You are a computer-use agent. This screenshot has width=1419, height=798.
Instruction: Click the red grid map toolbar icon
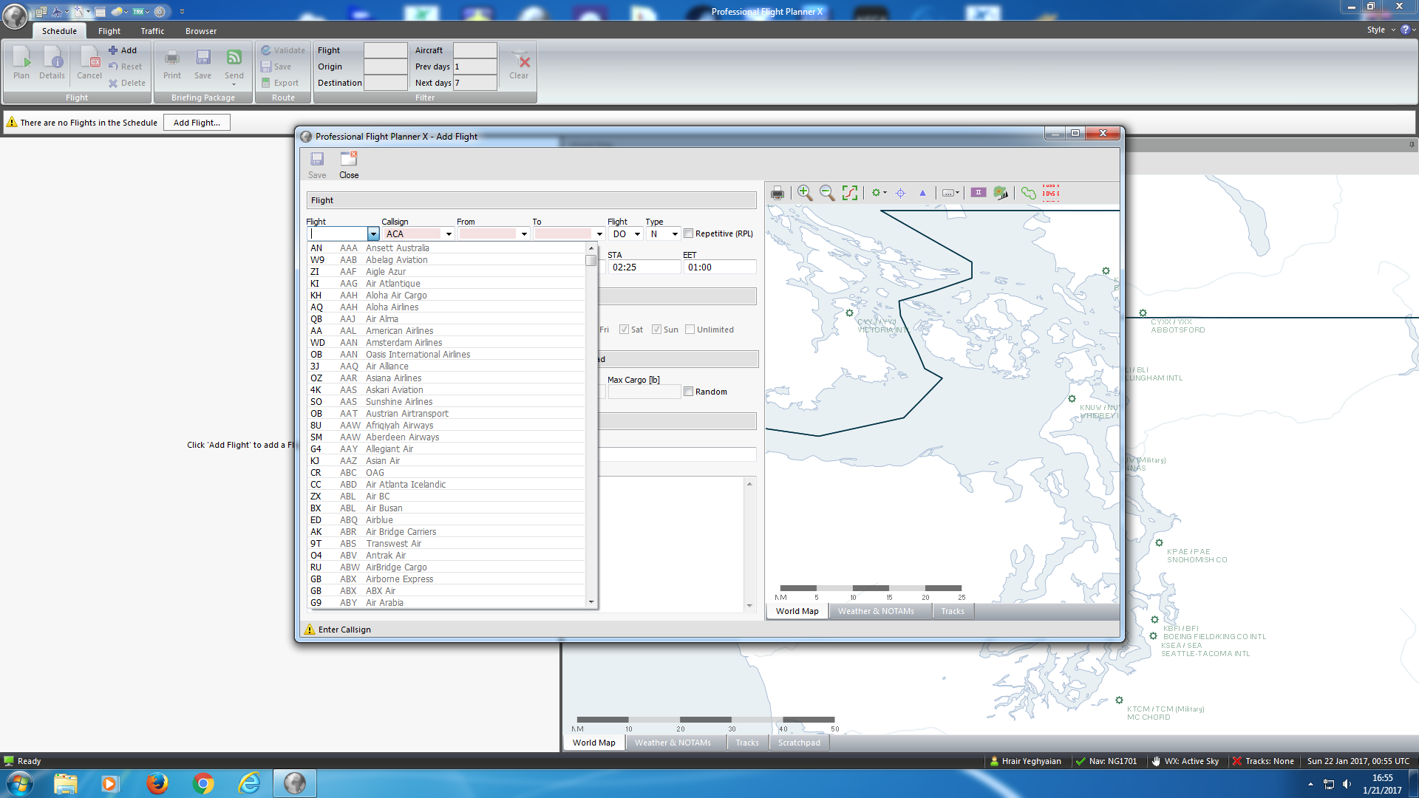tap(1050, 193)
